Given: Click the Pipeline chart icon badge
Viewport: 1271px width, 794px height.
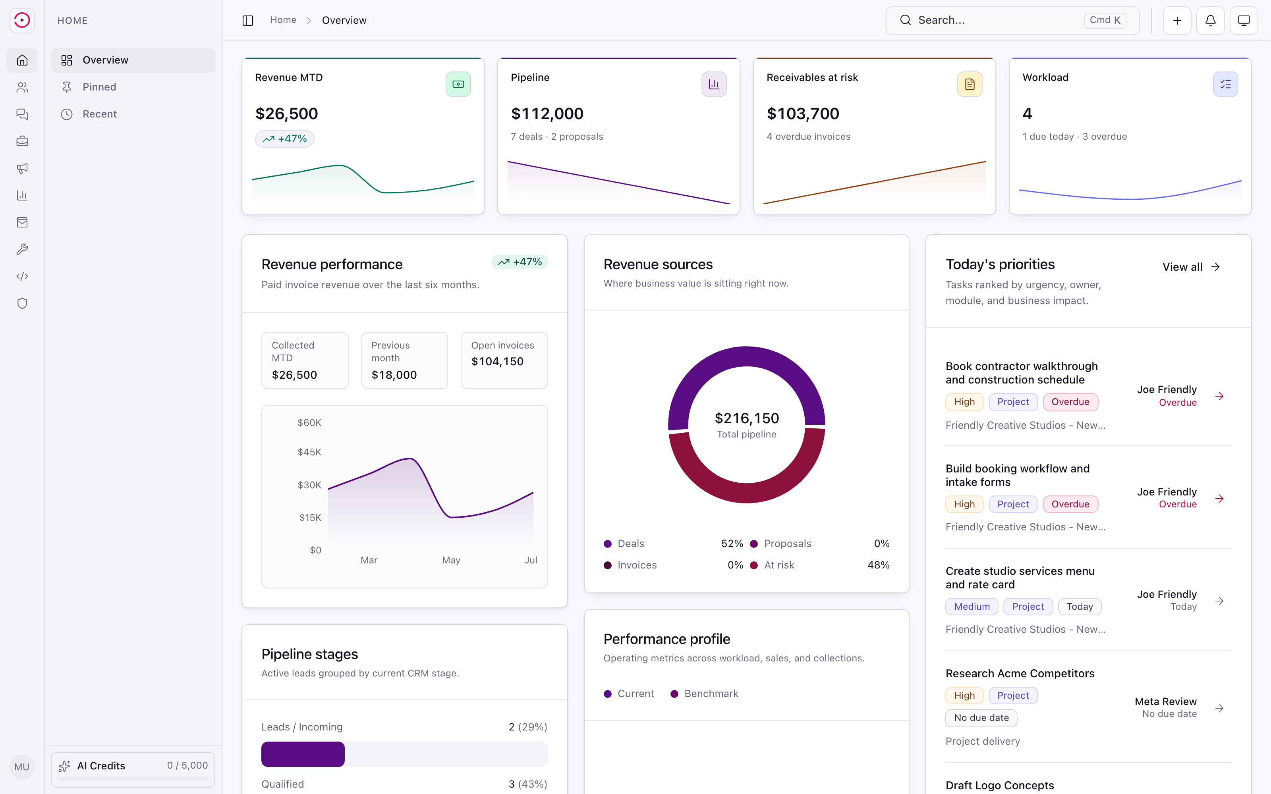Looking at the screenshot, I should [714, 84].
